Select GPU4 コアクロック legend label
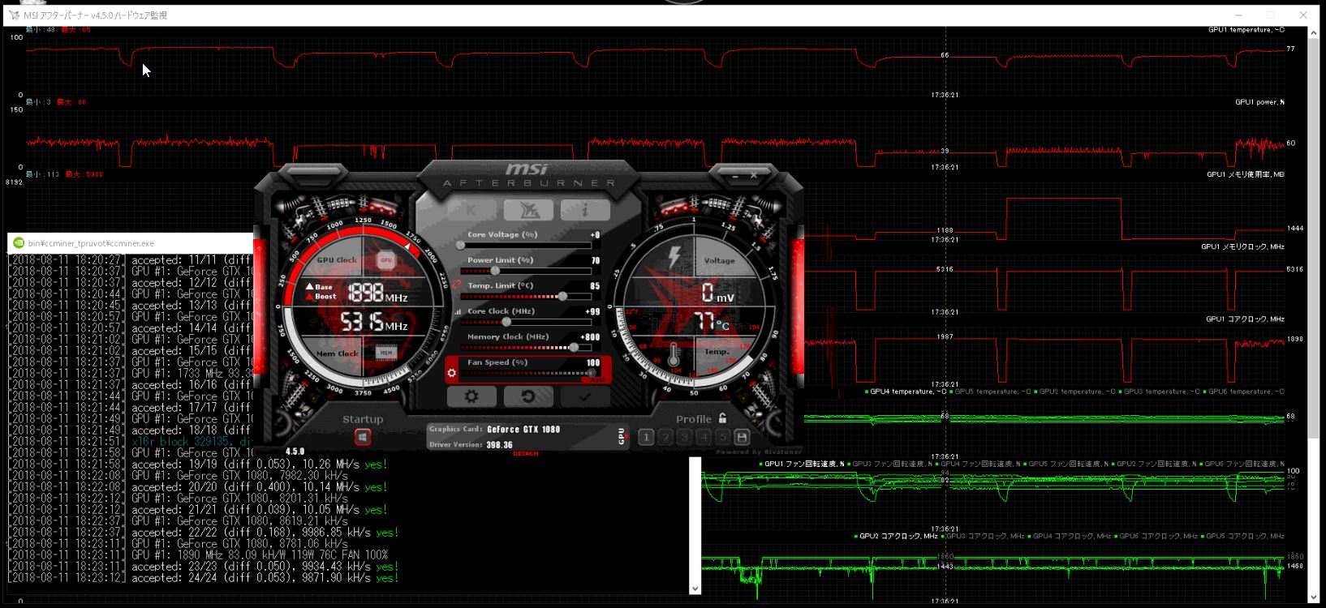The width and height of the screenshot is (1326, 608). [1069, 536]
